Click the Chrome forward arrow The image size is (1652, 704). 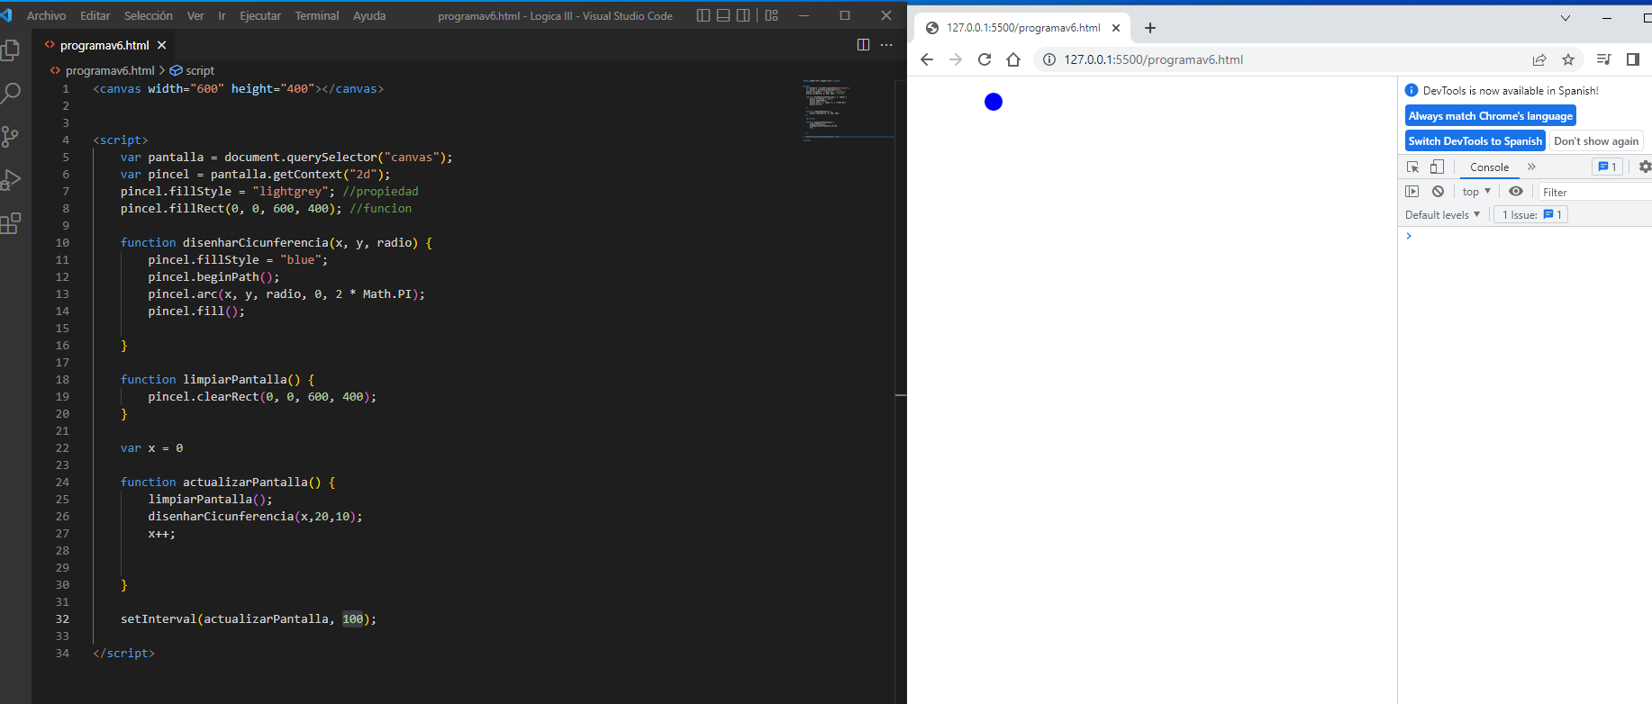coord(956,59)
